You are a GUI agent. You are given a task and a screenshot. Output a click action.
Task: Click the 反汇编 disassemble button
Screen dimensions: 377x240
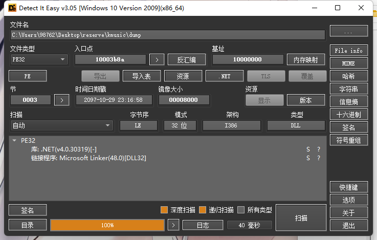click(187, 59)
